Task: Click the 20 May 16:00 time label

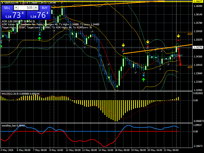Action: tap(155, 150)
